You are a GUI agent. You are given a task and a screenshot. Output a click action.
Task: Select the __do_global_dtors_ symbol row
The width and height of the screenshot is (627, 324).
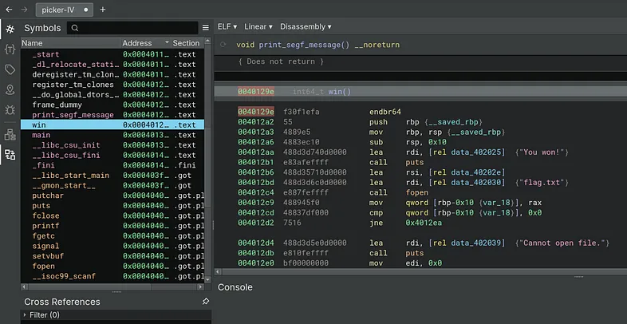point(112,95)
